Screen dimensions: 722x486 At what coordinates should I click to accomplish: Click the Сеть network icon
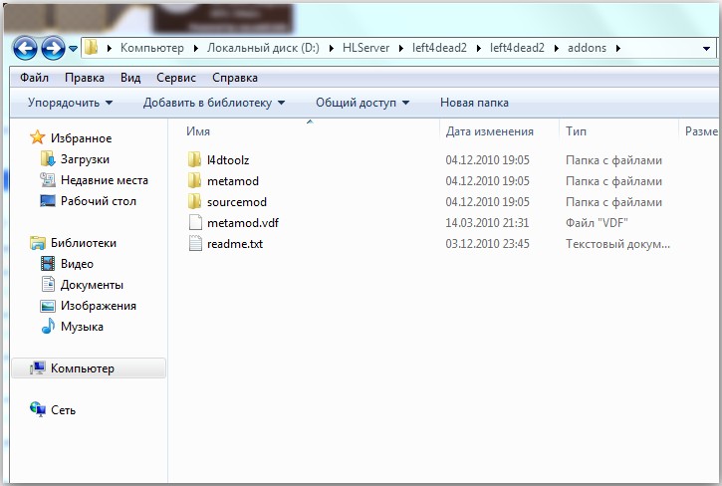[x=38, y=409]
